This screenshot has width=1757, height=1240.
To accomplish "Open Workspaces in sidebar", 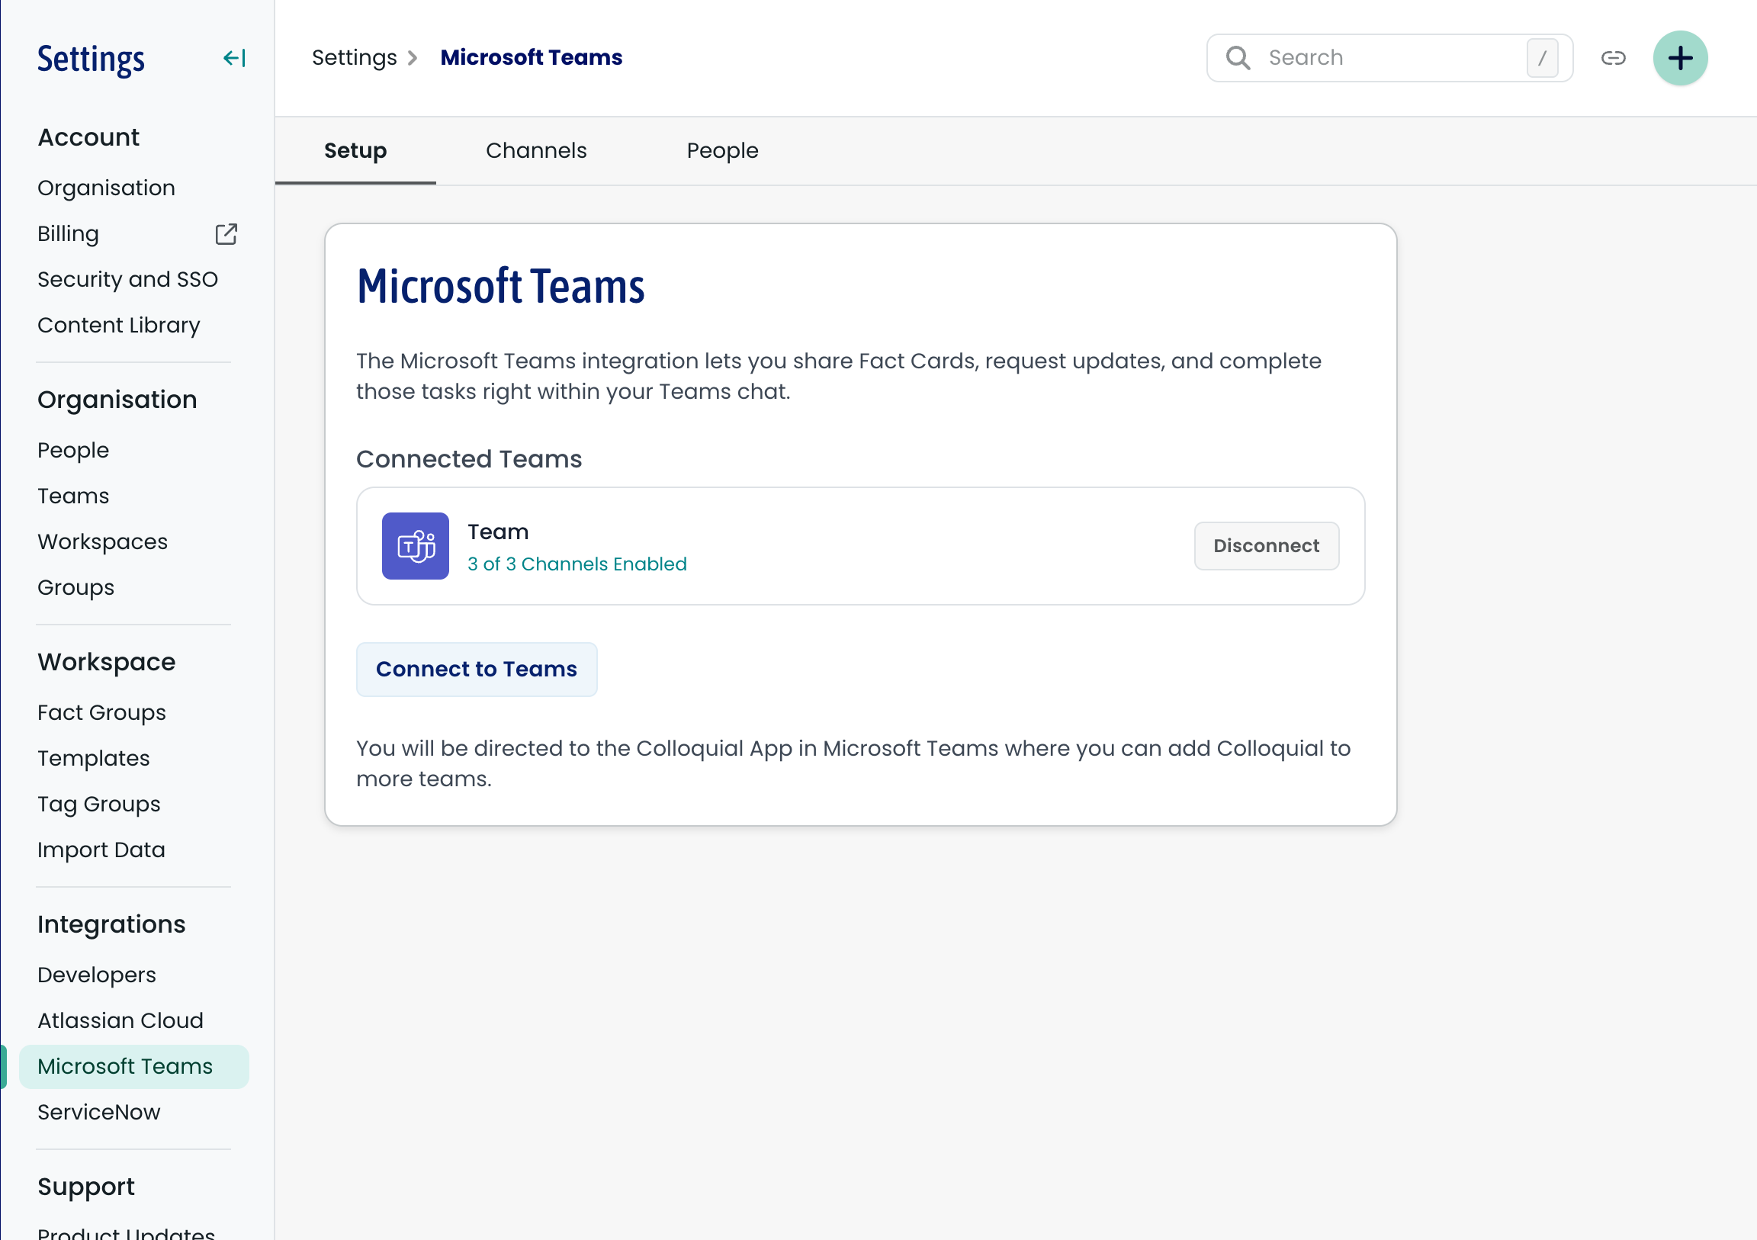I will coord(102,542).
